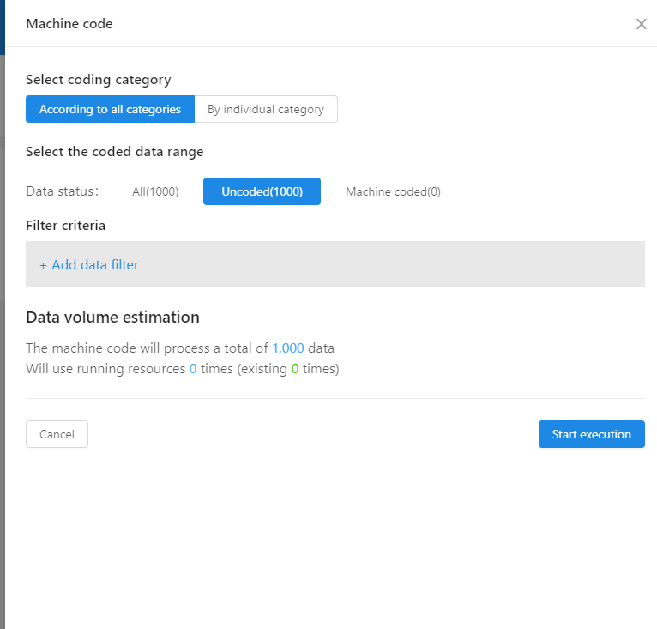
Task: Click the Filter criteria heading
Action: 66,226
